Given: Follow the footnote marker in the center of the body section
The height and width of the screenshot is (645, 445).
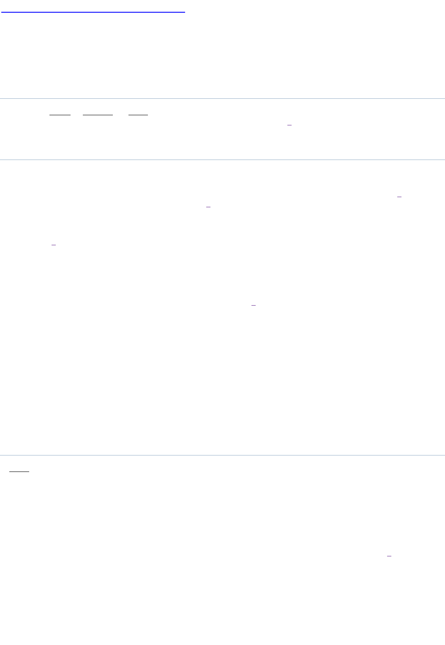Looking at the screenshot, I should pyautogui.click(x=254, y=304).
